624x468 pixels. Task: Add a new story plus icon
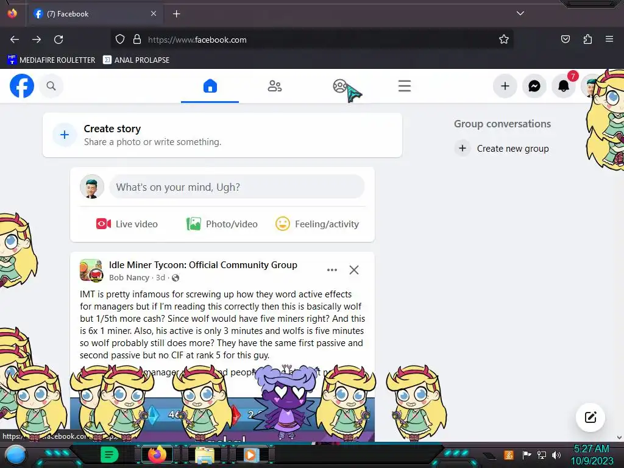point(65,135)
